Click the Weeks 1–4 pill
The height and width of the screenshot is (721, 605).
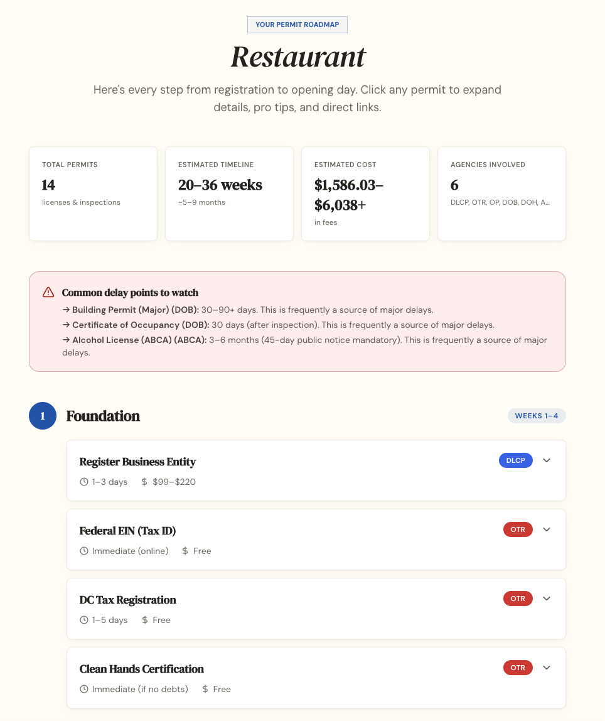pos(537,416)
